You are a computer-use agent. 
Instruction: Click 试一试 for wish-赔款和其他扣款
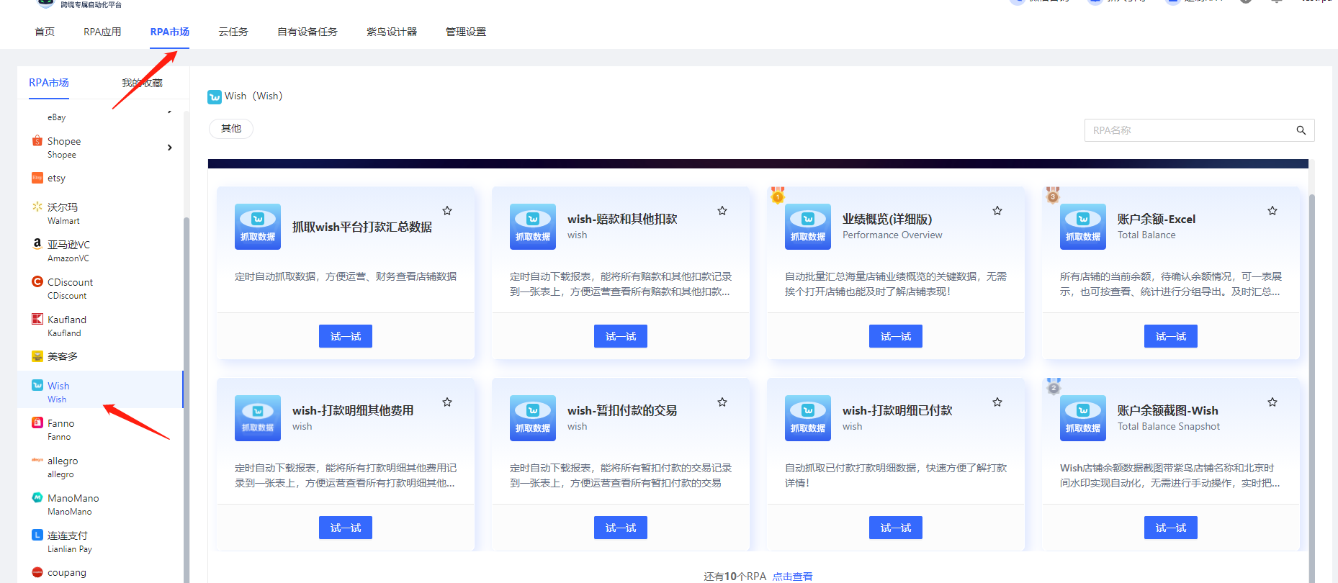click(621, 336)
